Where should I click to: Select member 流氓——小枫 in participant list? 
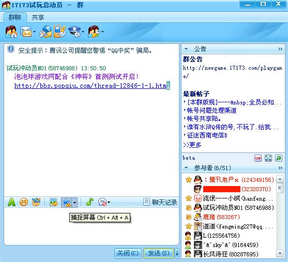230,198
